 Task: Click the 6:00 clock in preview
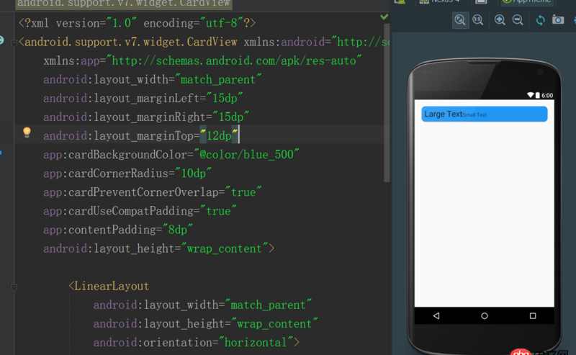coord(547,96)
